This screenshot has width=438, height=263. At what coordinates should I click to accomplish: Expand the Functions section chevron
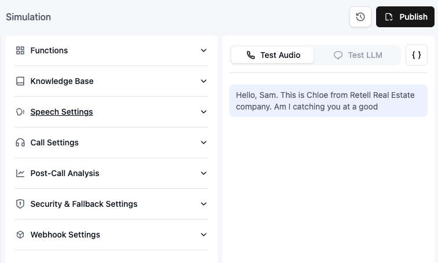(204, 50)
